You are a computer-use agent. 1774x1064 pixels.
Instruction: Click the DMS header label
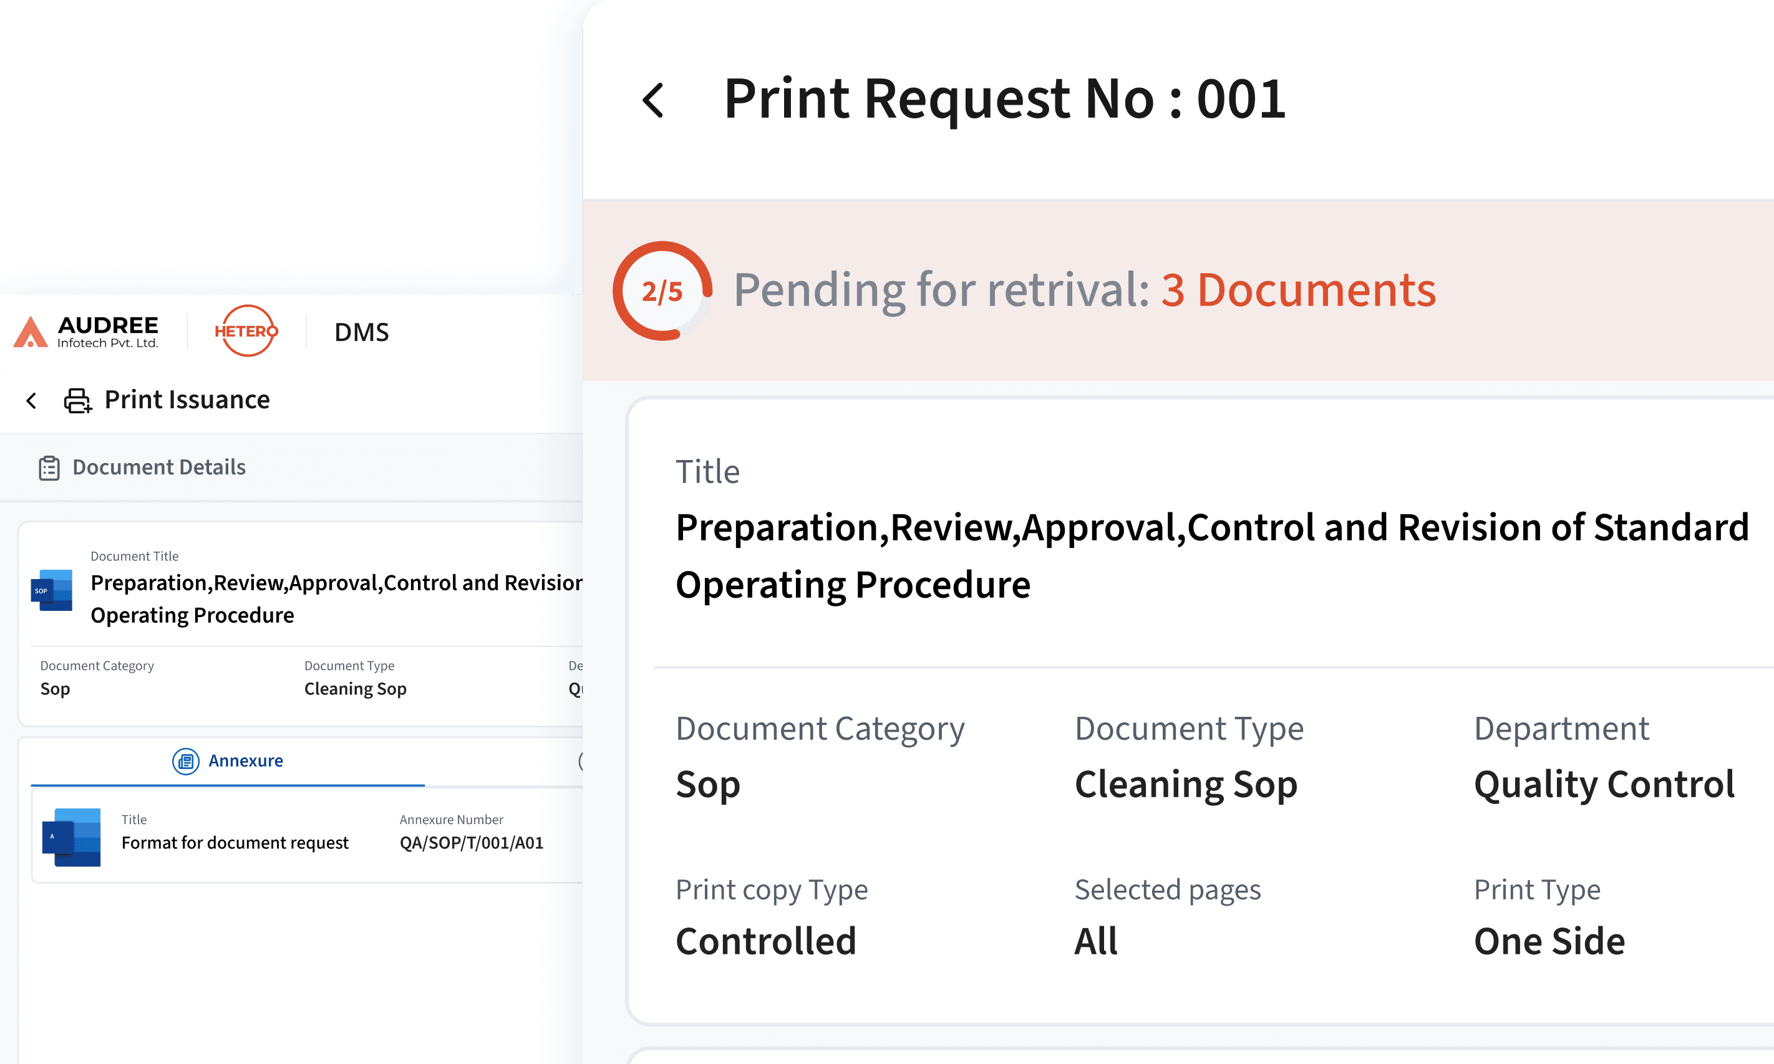362,332
